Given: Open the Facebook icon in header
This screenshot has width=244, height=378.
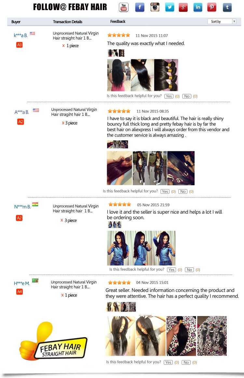Looking at the screenshot, I should 140,7.
